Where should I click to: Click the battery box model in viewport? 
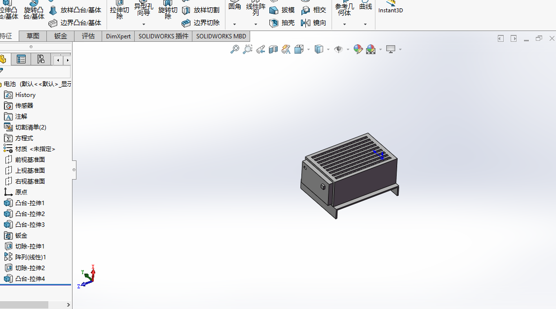(349, 176)
